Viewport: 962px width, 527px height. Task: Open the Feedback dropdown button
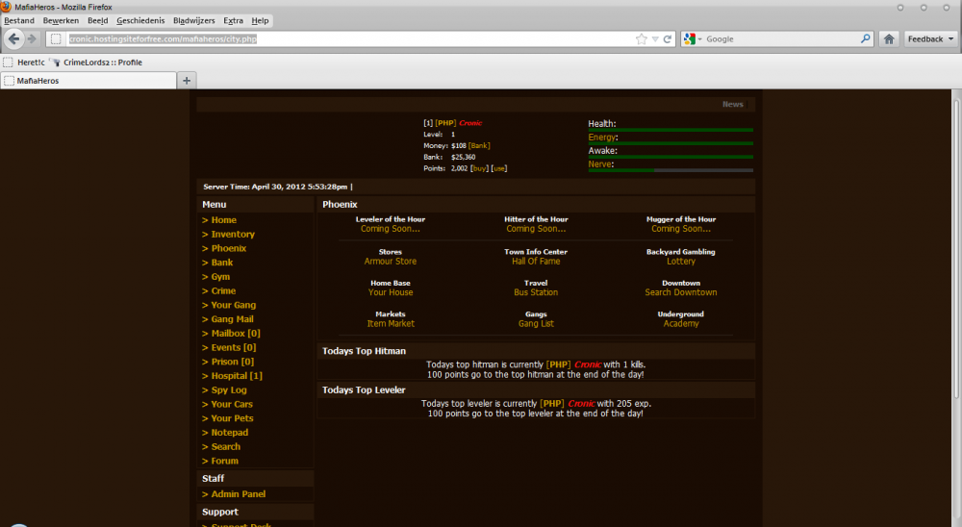(x=931, y=39)
